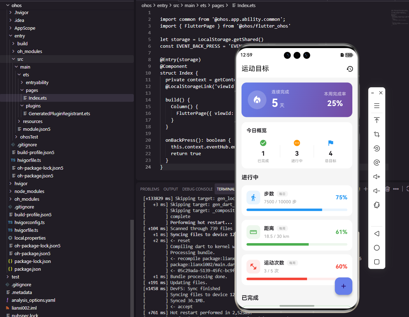Tap the walking icon for 步数
This screenshot has width=409, height=317.
coord(253,198)
